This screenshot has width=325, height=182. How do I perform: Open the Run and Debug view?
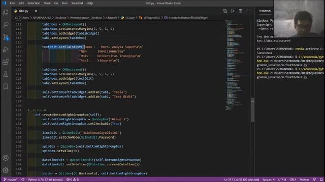click(6, 50)
